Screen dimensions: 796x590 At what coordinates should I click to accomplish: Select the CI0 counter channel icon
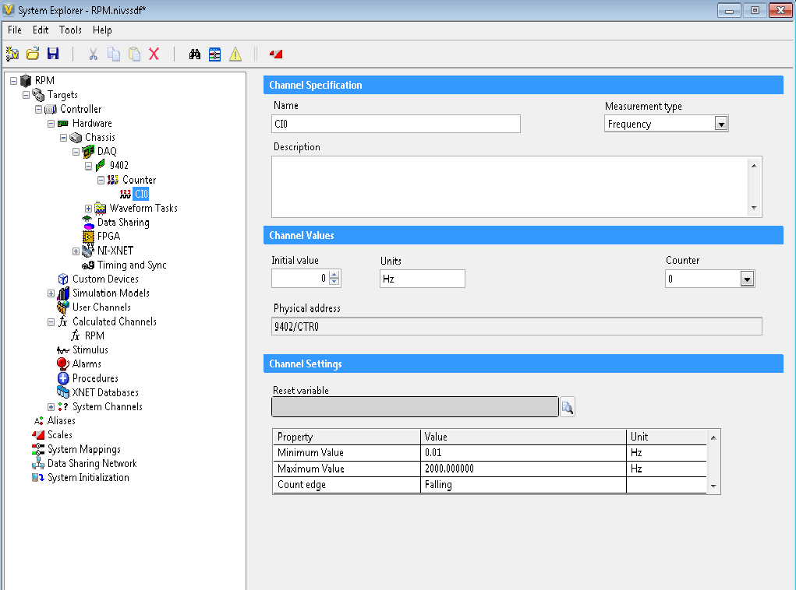coord(126,194)
